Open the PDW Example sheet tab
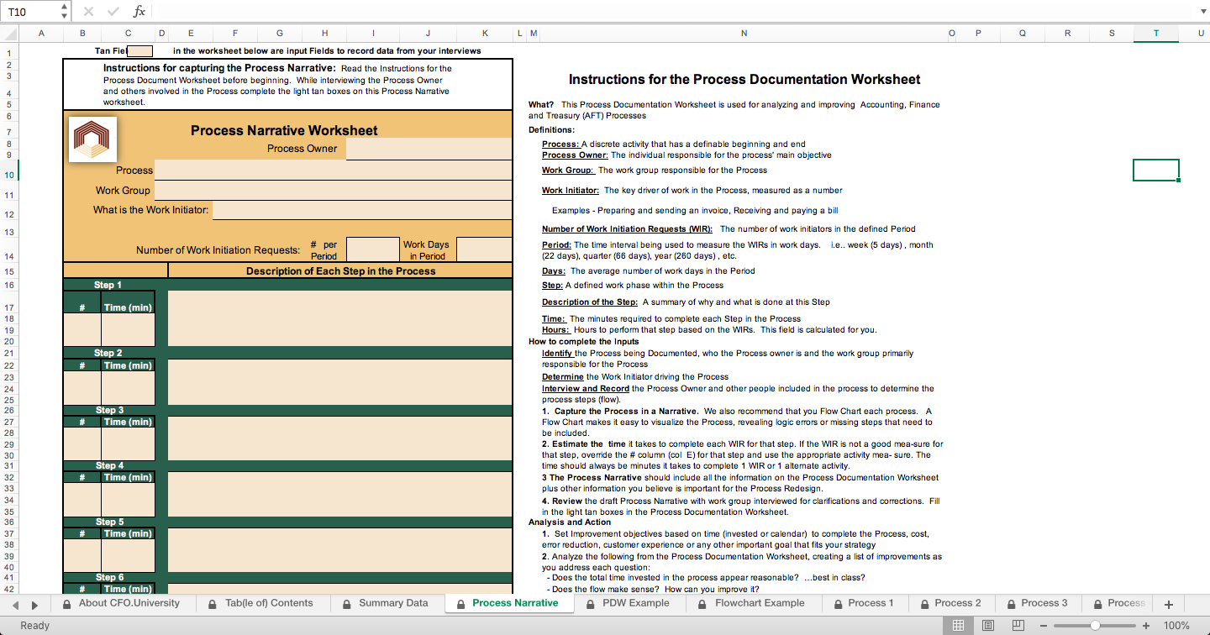The image size is (1210, 635). pos(628,603)
